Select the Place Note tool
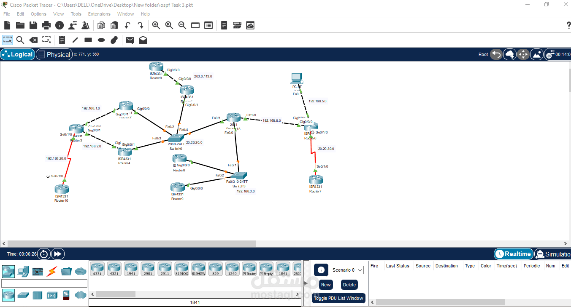Image resolution: width=571 pixels, height=307 pixels. [62, 40]
